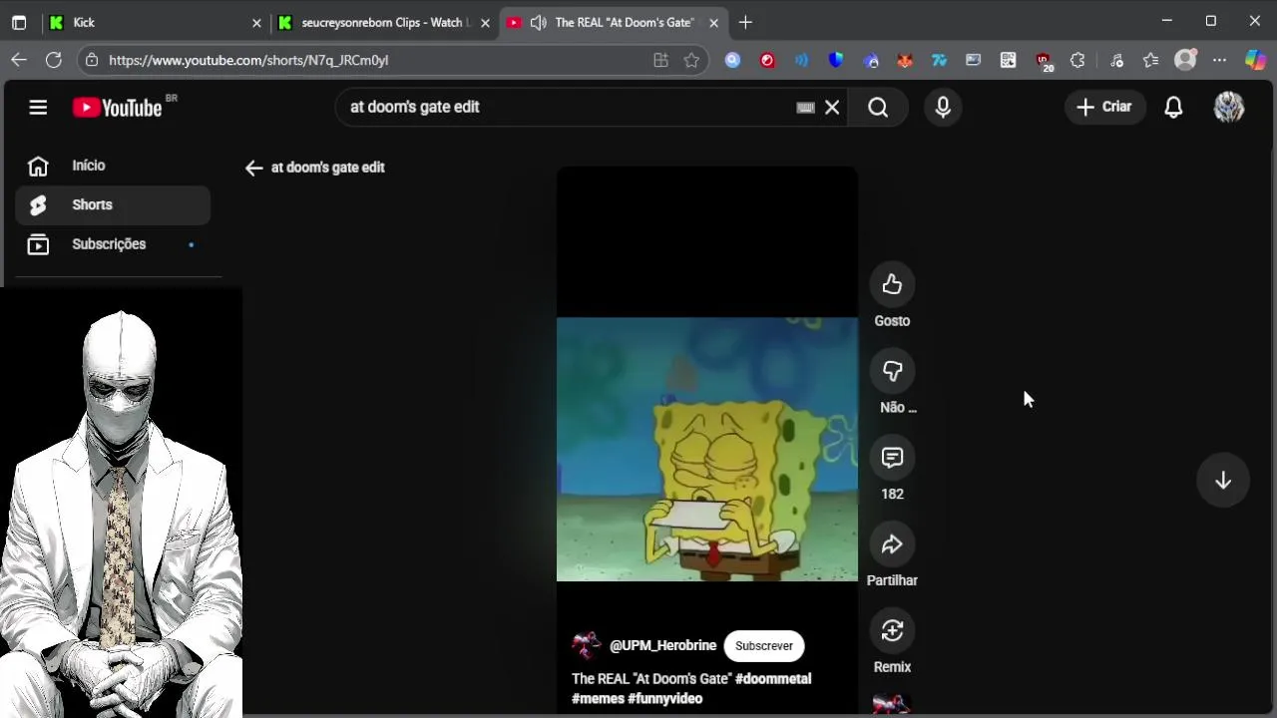The width and height of the screenshot is (1277, 718).
Task: Close The REAL "At Doom's Gate" tab
Action: [713, 22]
